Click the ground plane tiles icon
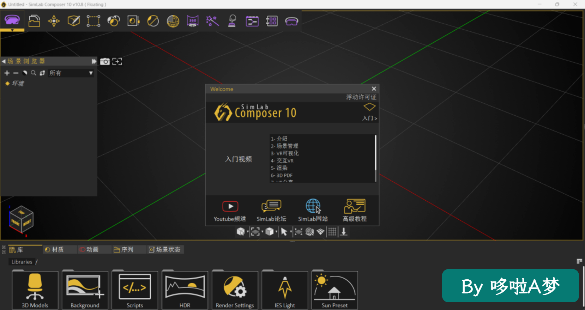 click(320, 231)
